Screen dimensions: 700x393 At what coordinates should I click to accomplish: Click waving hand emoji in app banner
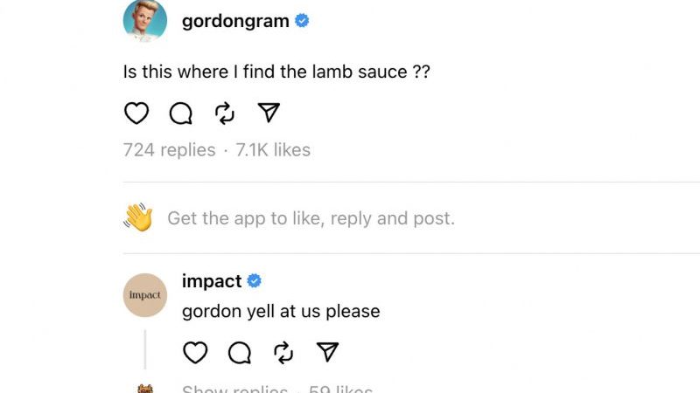(138, 217)
